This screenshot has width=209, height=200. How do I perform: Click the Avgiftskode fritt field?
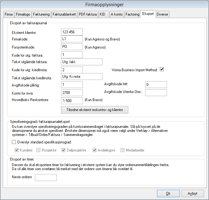point(156,85)
